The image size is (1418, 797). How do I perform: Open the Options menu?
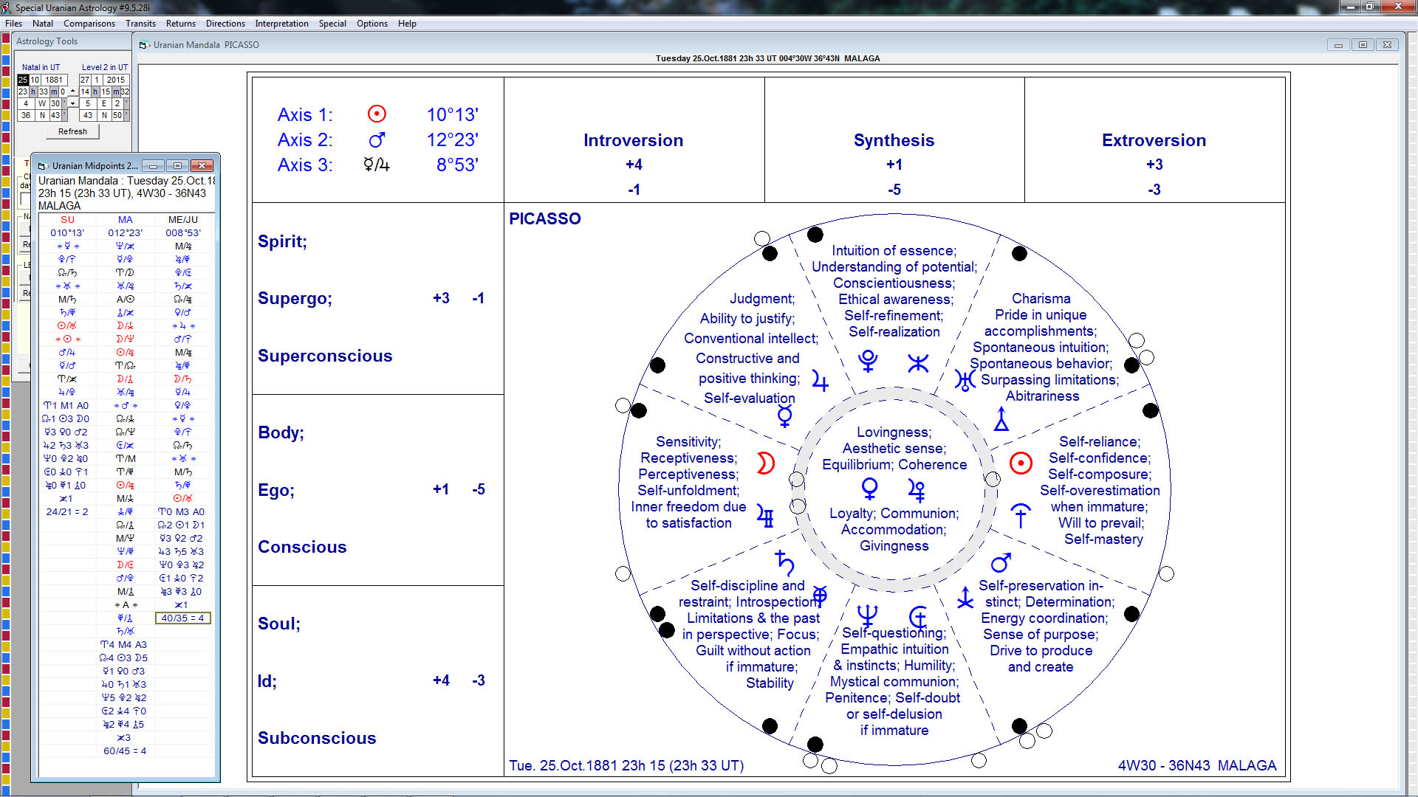point(372,24)
